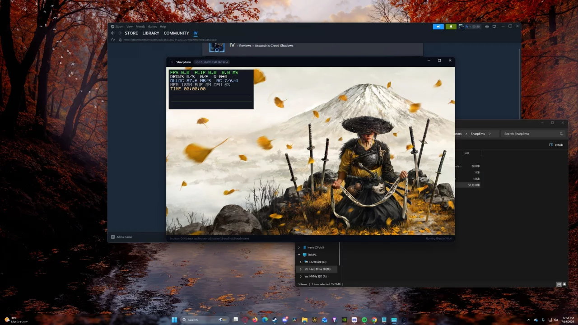
Task: Open File Explorer from the taskbar
Action: (x=305, y=320)
